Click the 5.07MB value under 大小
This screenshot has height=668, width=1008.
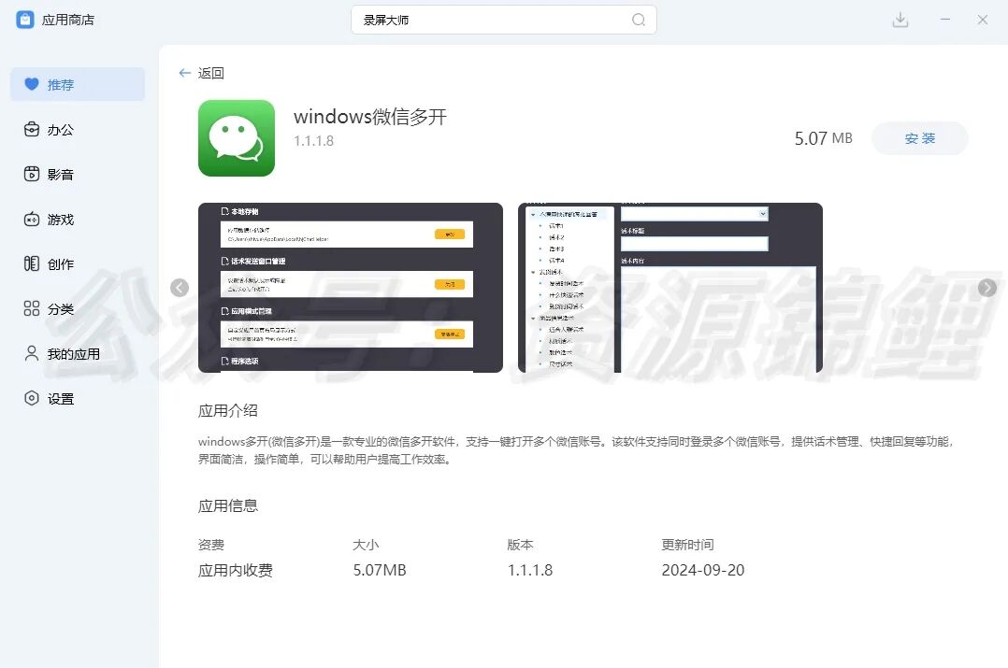pyautogui.click(x=380, y=570)
